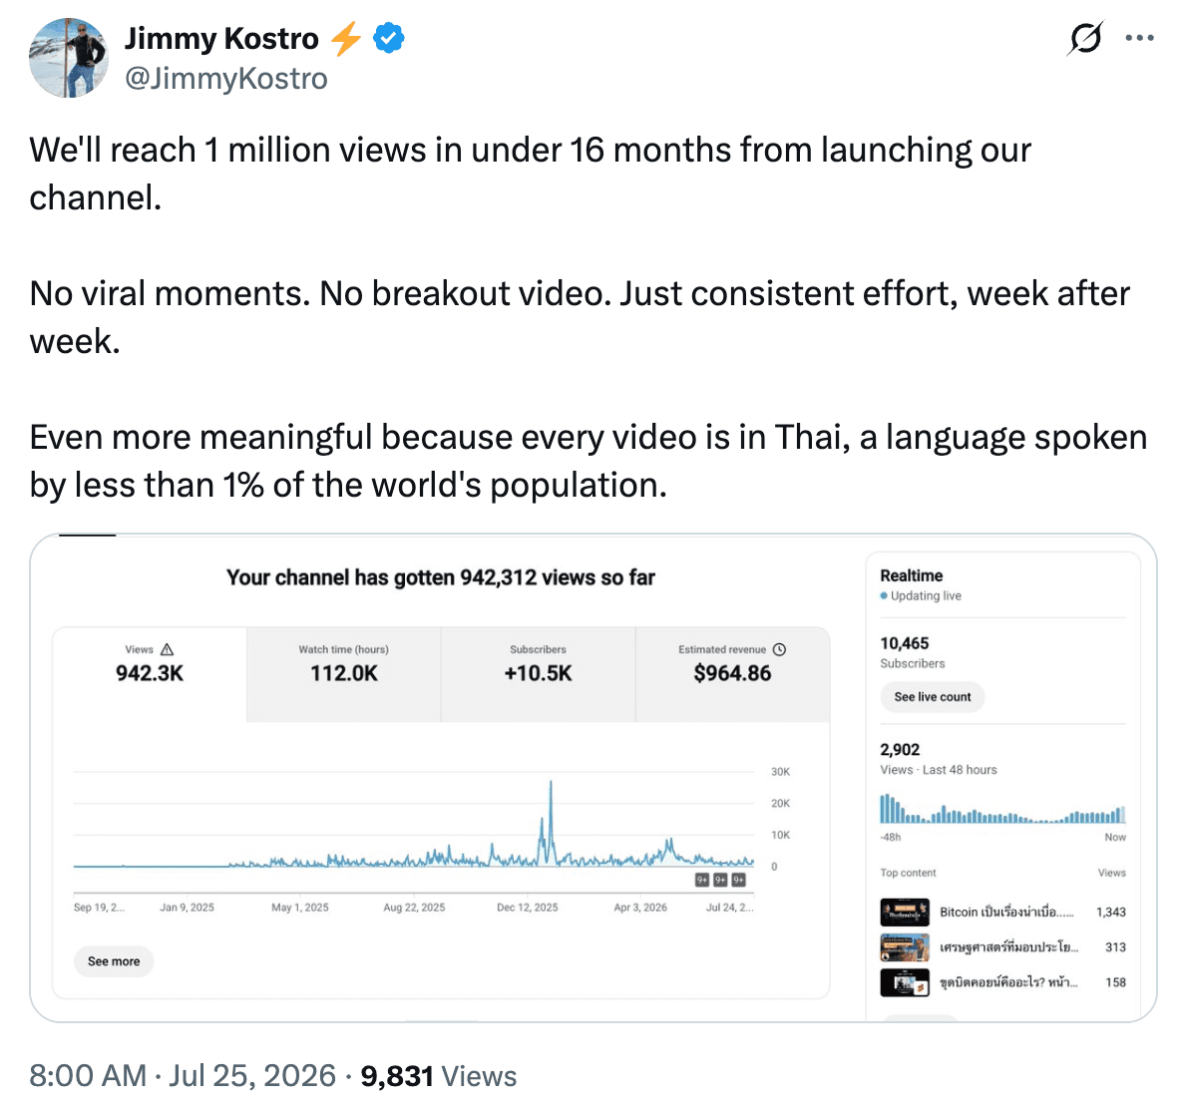Open Jimmy Kostro's profile picture
1185x1111 pixels.
click(69, 58)
